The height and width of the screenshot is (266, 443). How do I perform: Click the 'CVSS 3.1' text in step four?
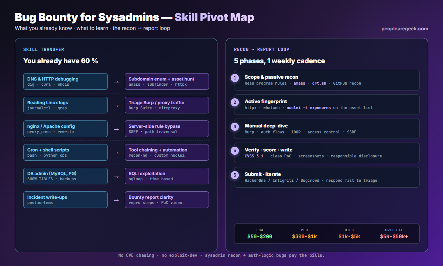pyautogui.click(x=254, y=156)
